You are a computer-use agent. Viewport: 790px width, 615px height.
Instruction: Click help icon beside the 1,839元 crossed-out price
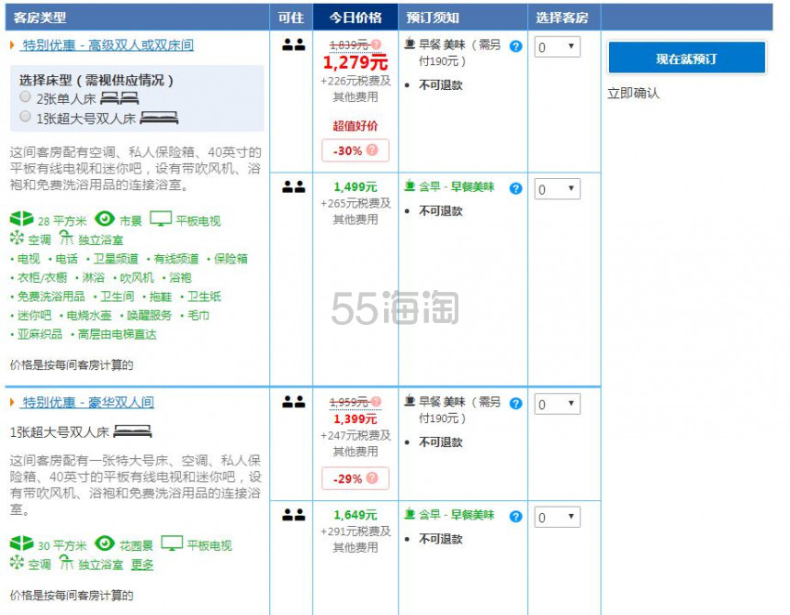pyautogui.click(x=376, y=44)
